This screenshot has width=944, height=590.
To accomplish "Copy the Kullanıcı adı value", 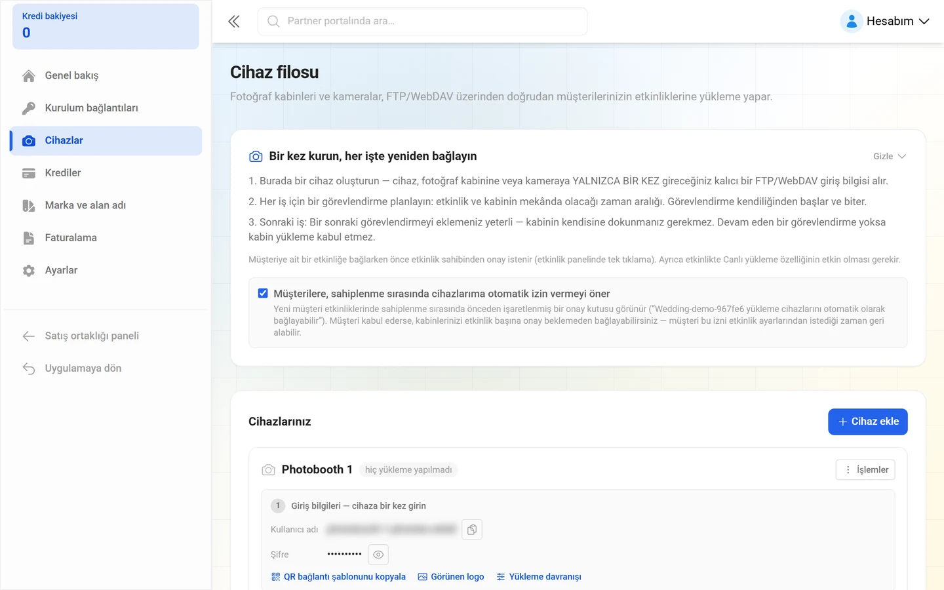I will point(472,530).
